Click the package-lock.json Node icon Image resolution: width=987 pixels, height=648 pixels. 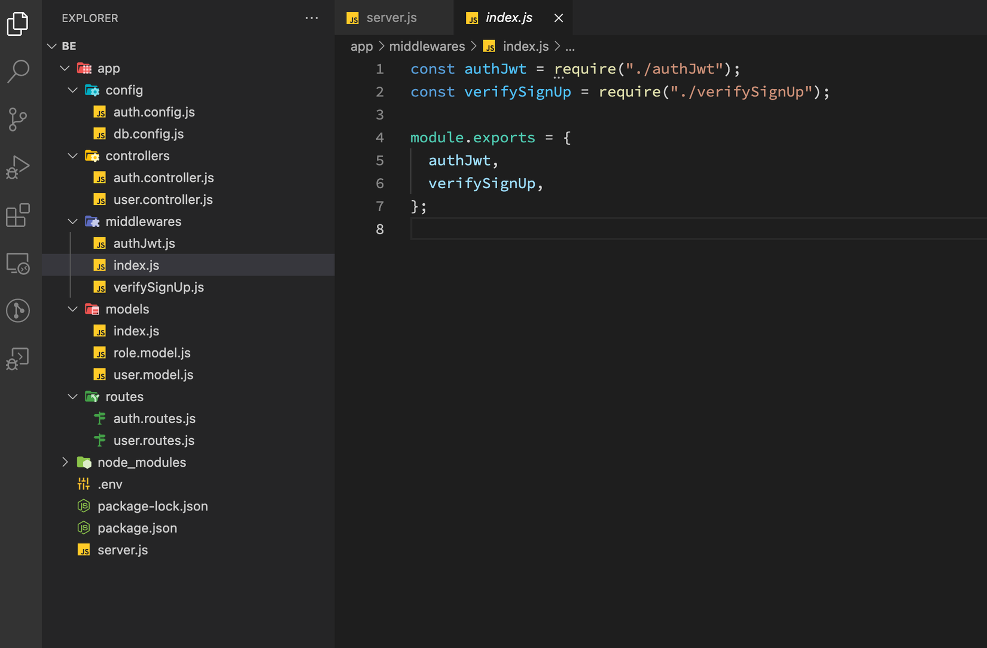(x=84, y=506)
